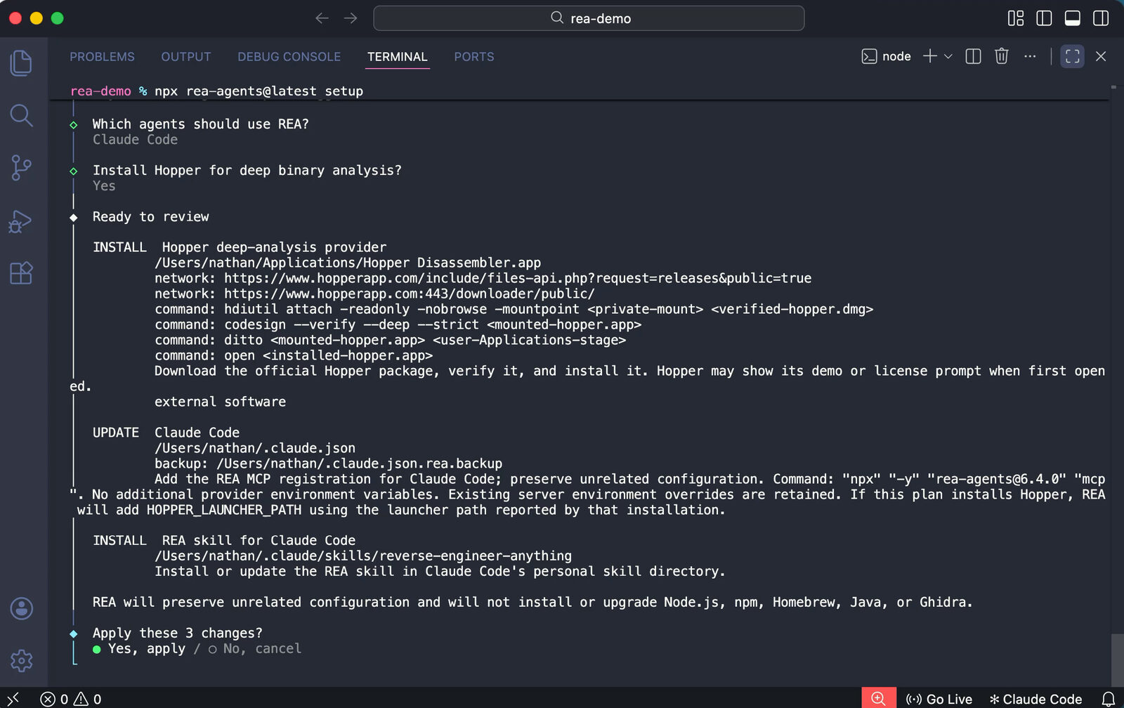Click the Hopper Disassembler.app path text
1124x708 pixels.
click(348, 263)
